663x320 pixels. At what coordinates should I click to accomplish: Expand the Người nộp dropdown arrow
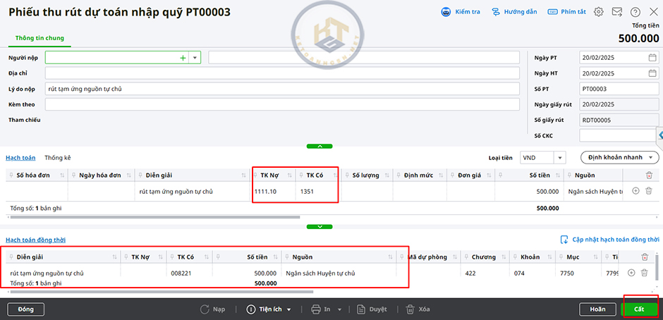pyautogui.click(x=195, y=58)
